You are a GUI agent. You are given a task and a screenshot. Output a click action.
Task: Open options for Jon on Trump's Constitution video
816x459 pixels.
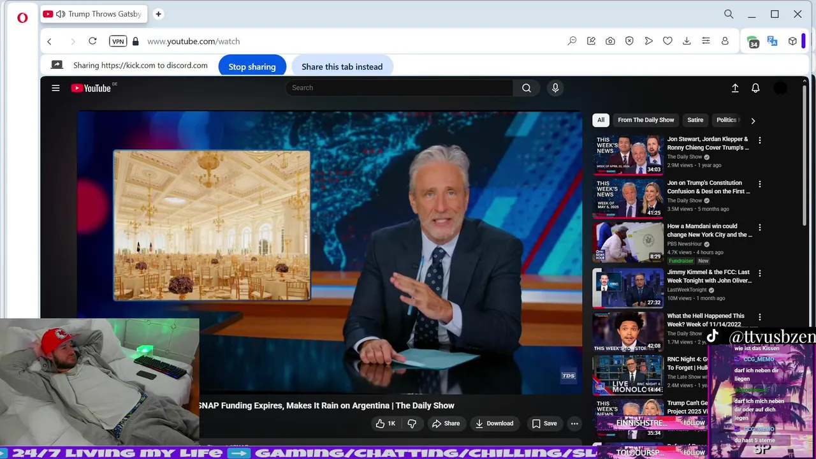[759, 184]
